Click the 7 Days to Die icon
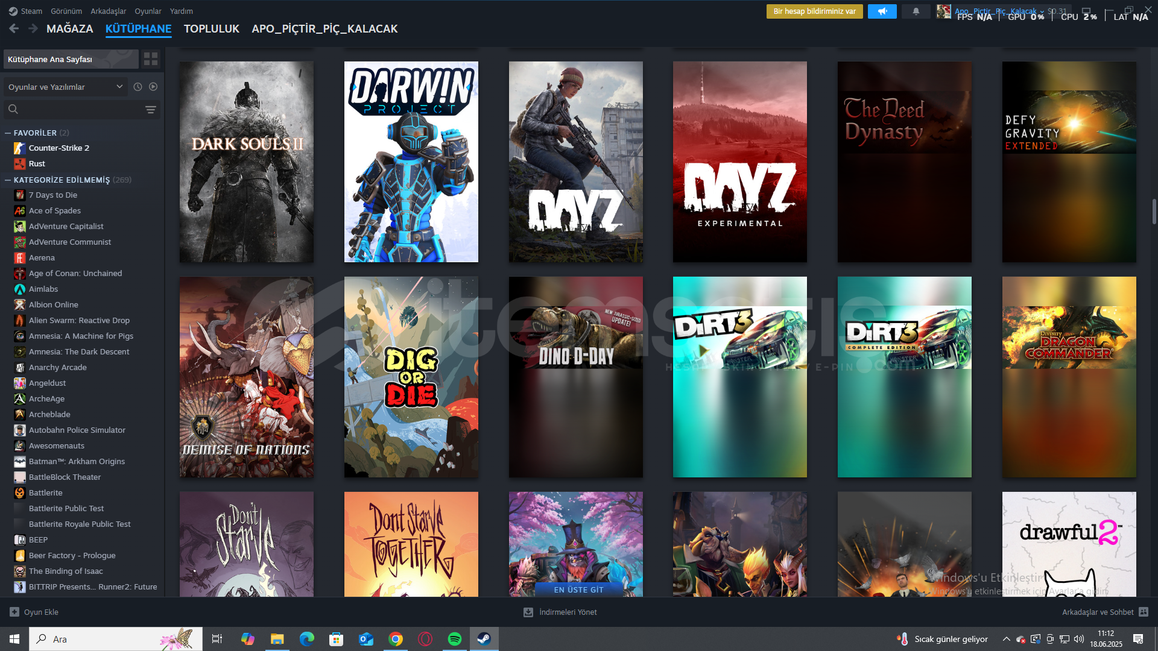Screen dimensions: 1158x651 (x=20, y=195)
